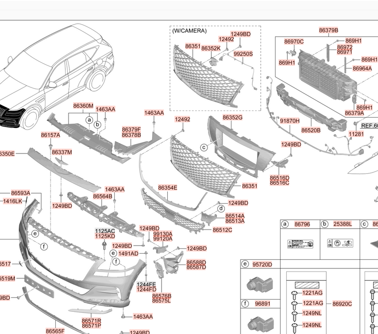The width and height of the screenshot is (378, 334).
Task: Open detail table part 25388L
Action: click(x=343, y=224)
